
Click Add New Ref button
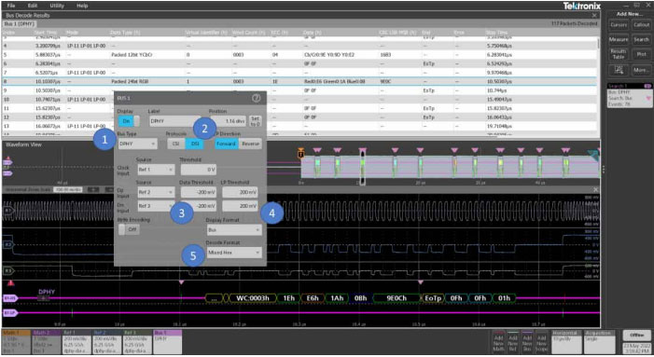(x=513, y=343)
